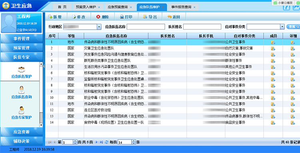This screenshot has width=300, height=153.
Task: Click the 查找 search button
Action: coord(293,27)
